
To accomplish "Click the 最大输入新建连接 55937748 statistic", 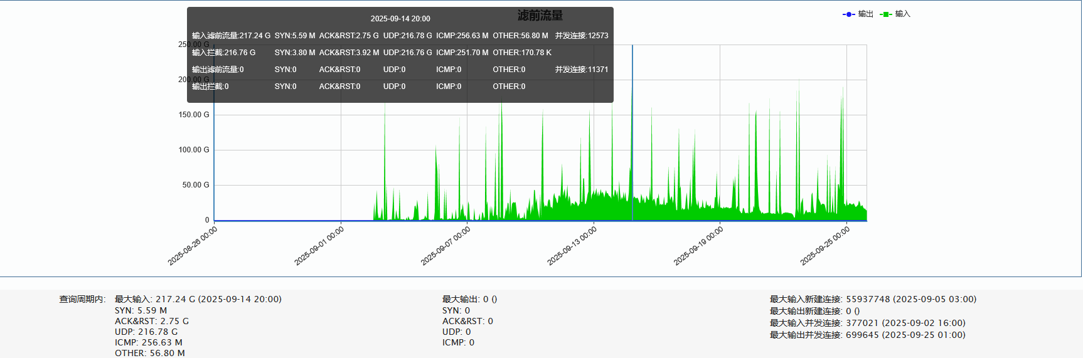I will pos(873,299).
